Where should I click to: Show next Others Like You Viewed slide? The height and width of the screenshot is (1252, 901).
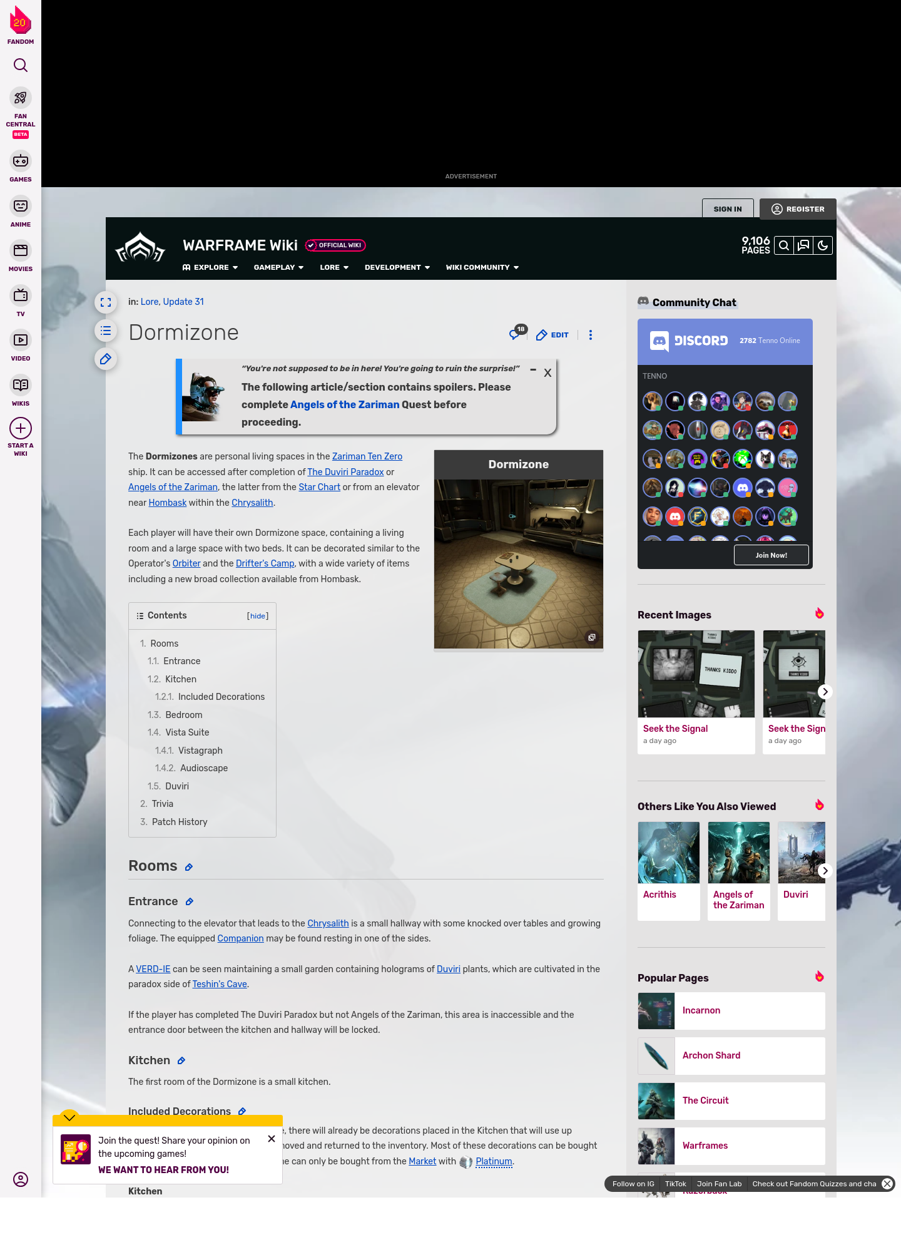tap(825, 871)
